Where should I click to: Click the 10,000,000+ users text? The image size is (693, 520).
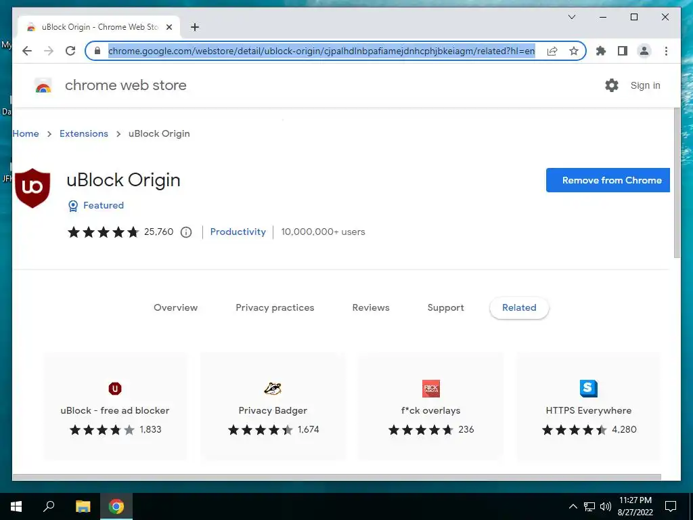point(323,232)
